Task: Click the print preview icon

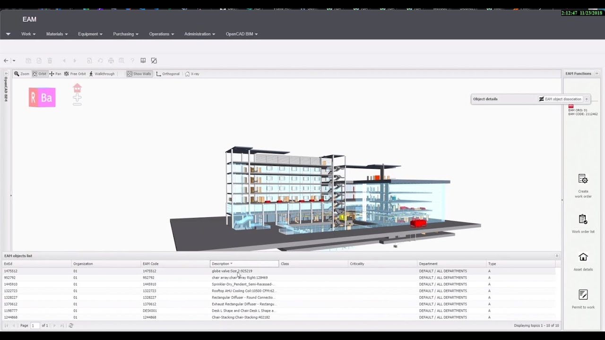Action: coord(121,60)
